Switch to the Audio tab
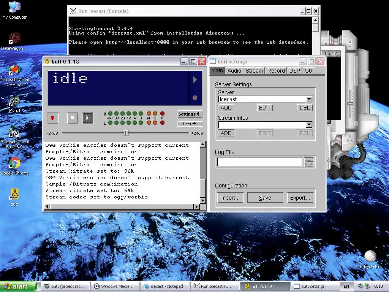 tap(234, 71)
